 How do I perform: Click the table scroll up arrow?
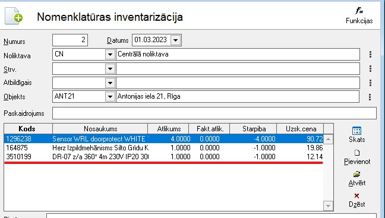point(329,140)
